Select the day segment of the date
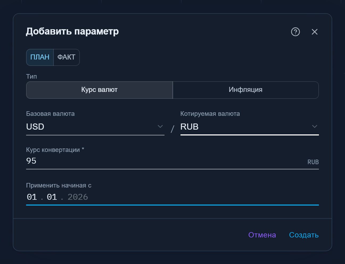 click(32, 197)
